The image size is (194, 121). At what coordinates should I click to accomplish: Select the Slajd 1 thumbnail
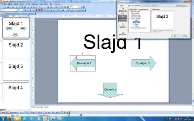tap(16, 28)
